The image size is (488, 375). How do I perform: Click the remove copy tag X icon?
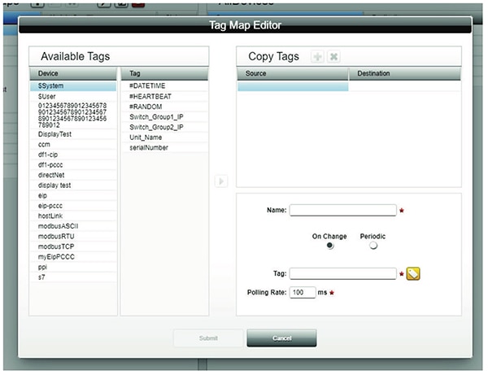pyautogui.click(x=333, y=57)
